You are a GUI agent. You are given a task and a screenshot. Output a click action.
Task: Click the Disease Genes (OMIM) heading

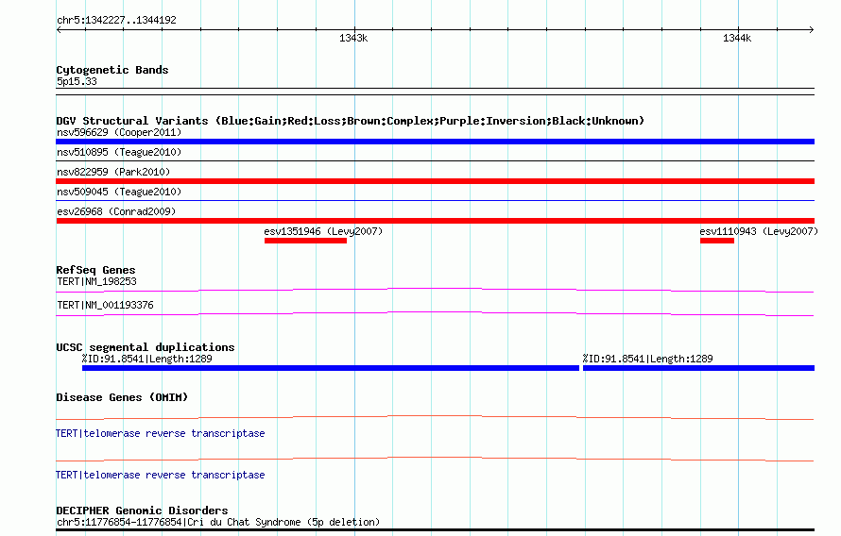coord(122,397)
